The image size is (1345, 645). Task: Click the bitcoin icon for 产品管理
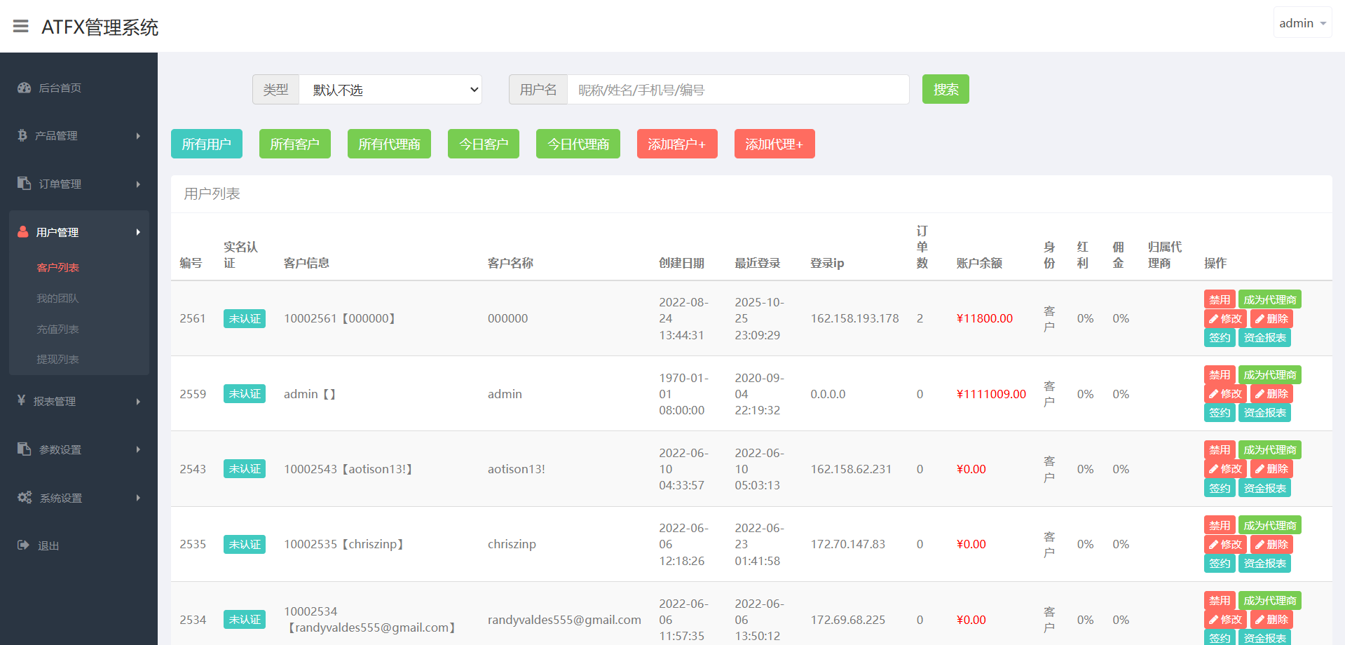point(22,135)
